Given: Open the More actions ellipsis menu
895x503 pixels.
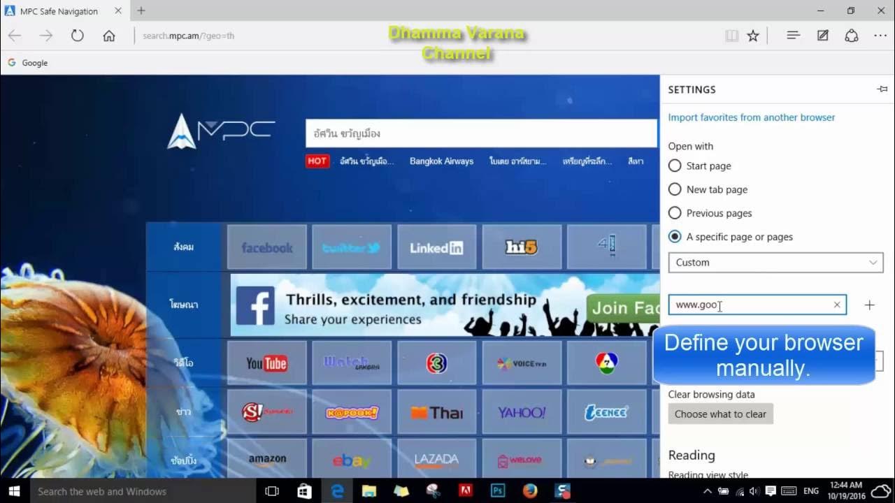Looking at the screenshot, I should (880, 36).
